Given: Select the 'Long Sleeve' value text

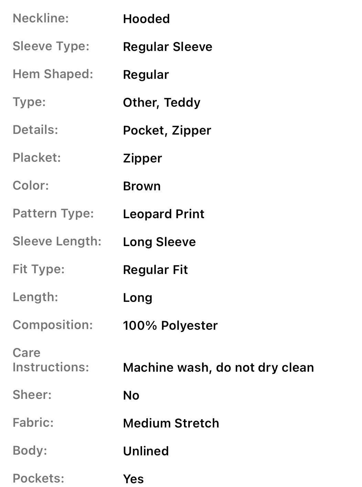Looking at the screenshot, I should (x=159, y=242).
